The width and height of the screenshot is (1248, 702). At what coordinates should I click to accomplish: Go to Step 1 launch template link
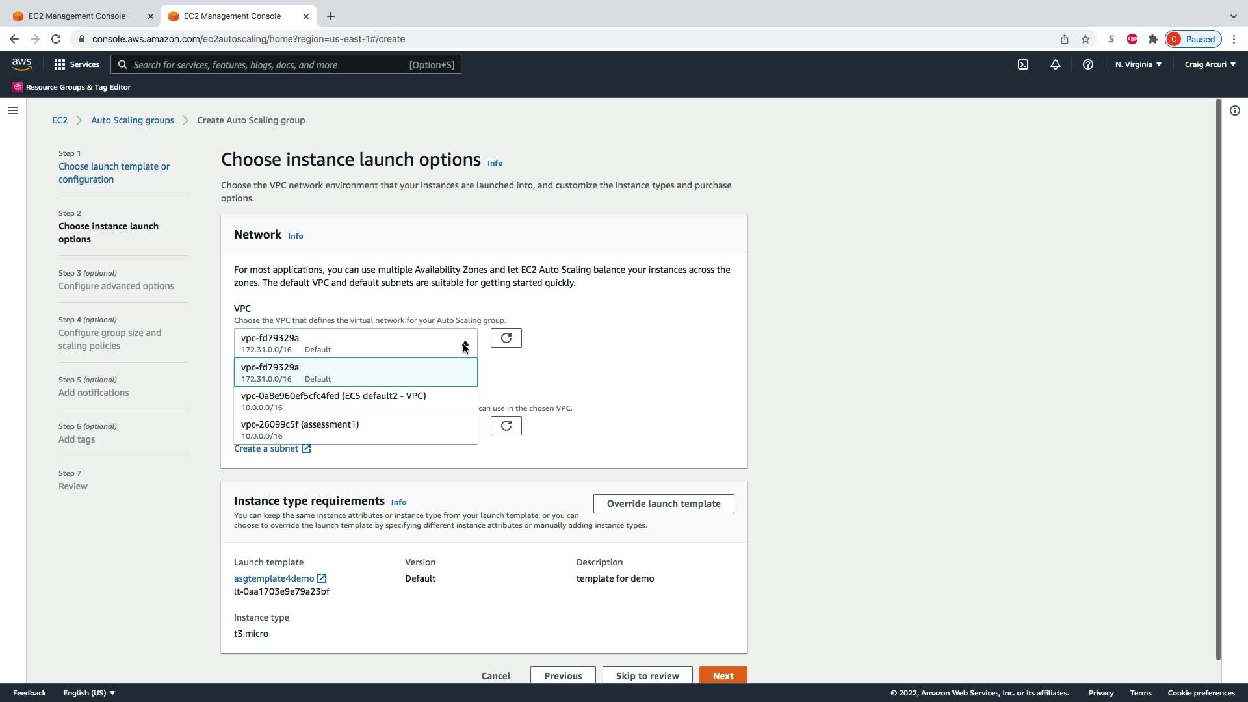click(114, 173)
